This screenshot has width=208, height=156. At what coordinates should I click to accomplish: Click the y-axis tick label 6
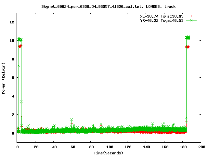pos(13,78)
